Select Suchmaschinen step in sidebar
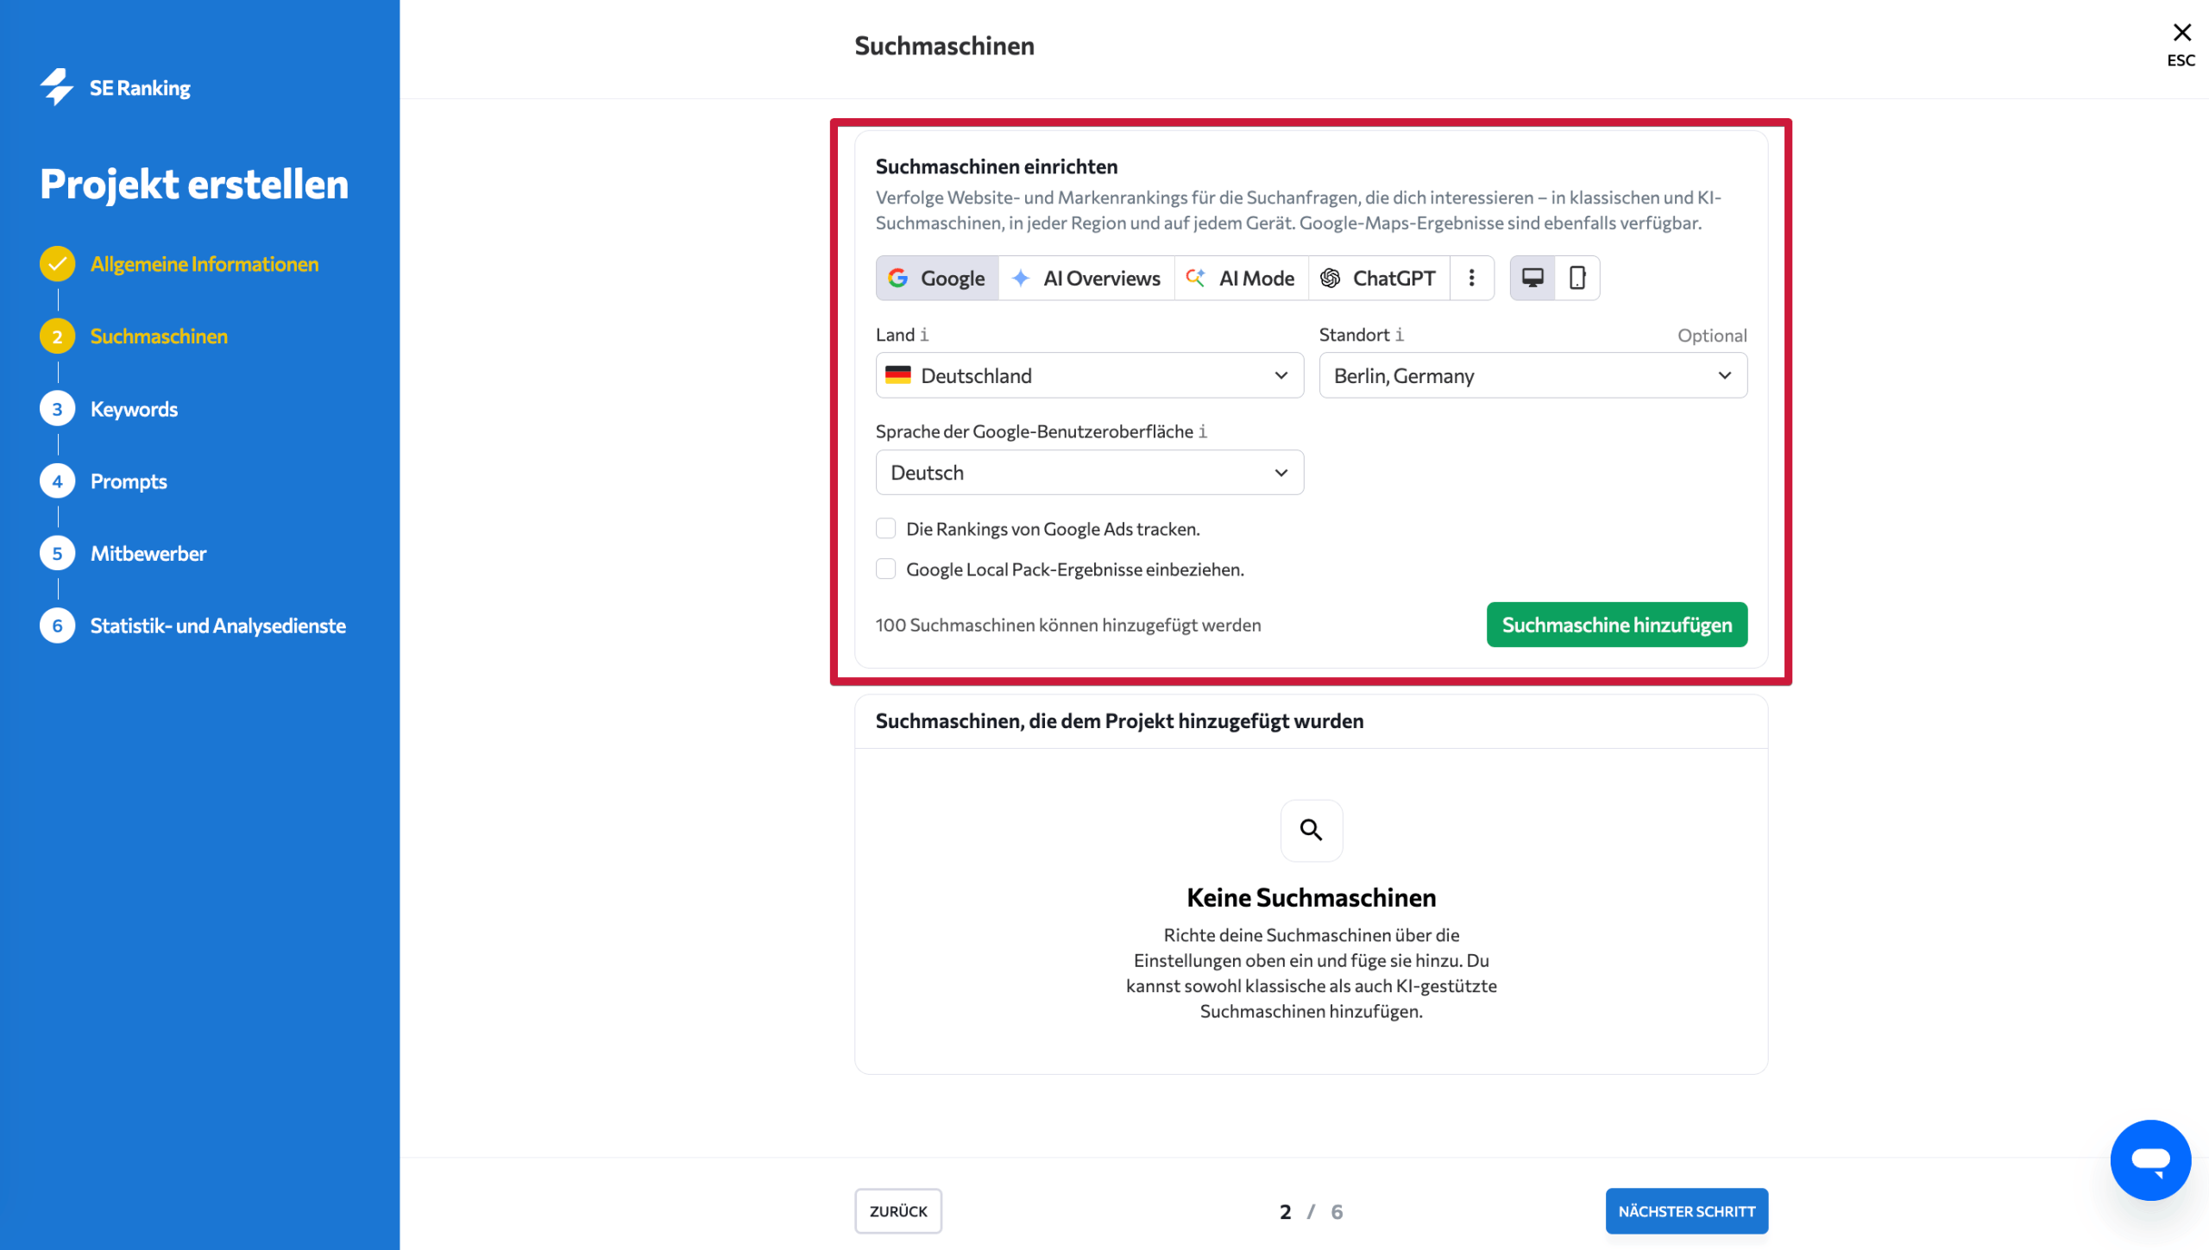Screen dimensions: 2209x1250 pyautogui.click(x=159, y=336)
